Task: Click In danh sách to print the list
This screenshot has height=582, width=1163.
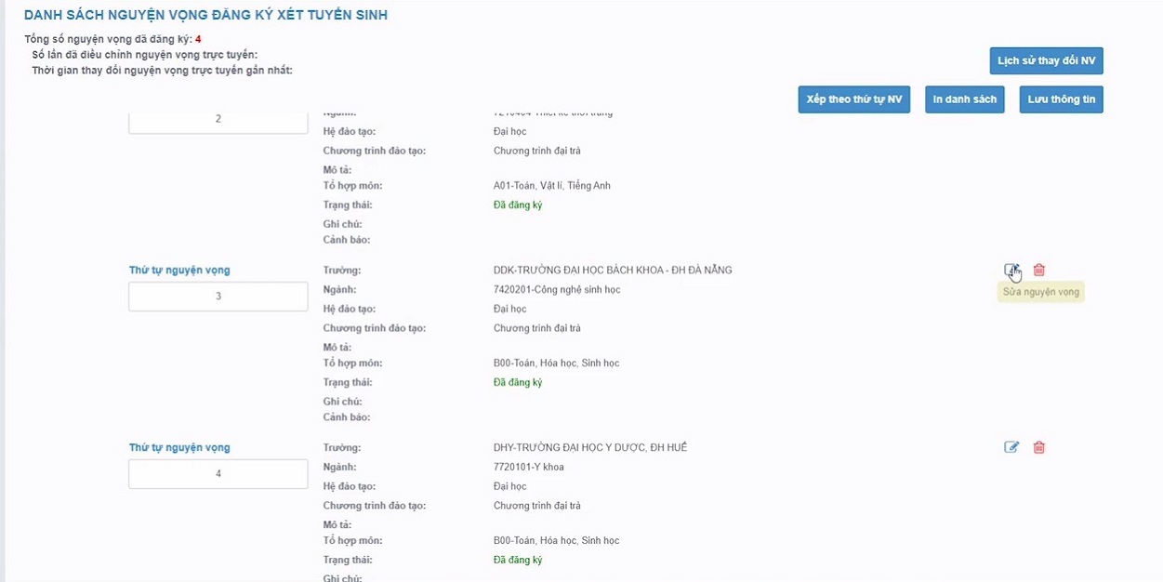Action: [964, 99]
